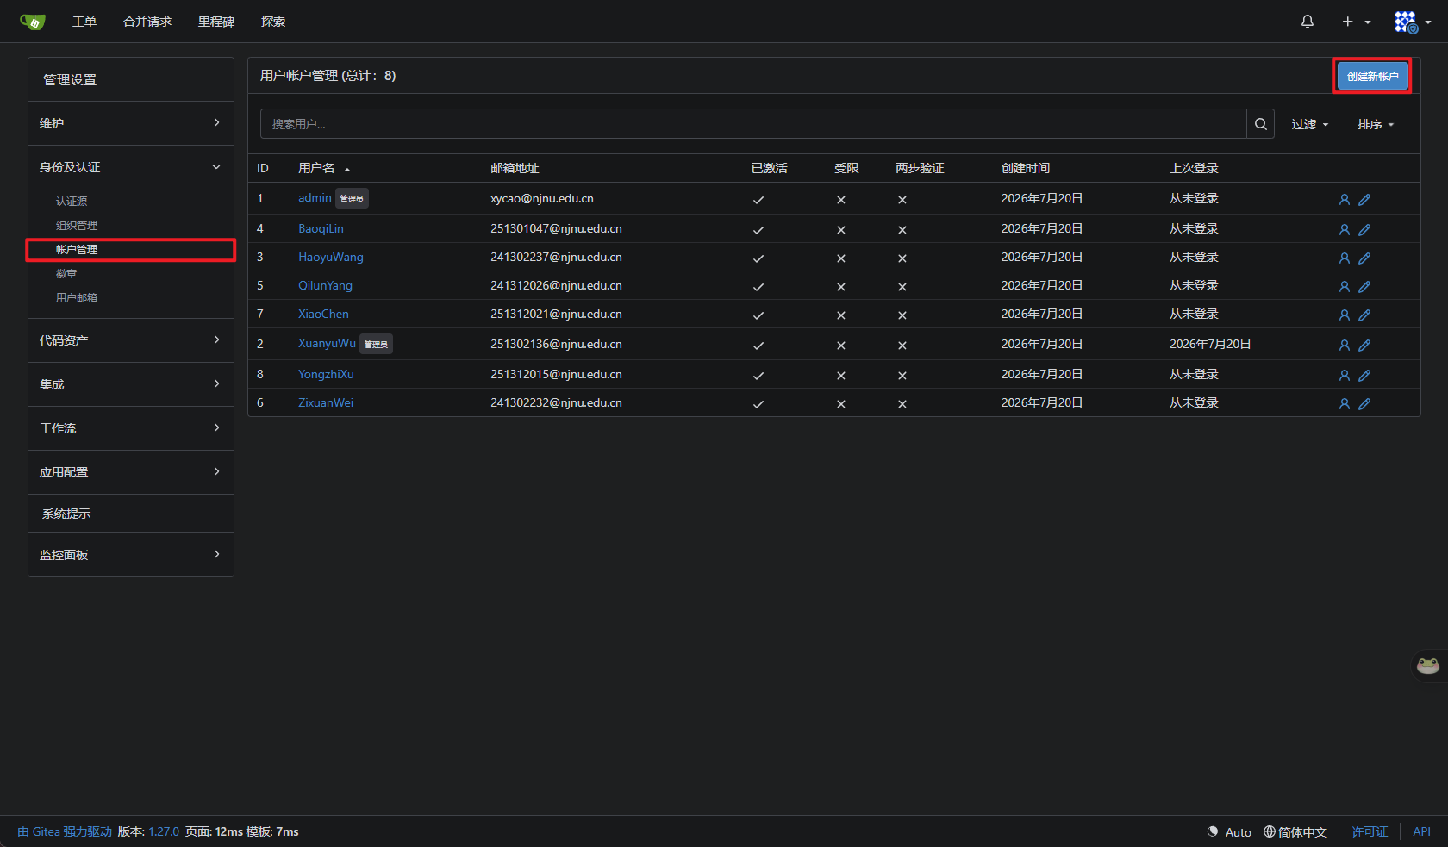1448x847 pixels.
Task: Sort the table by the 用户名 column header
Action: (316, 168)
